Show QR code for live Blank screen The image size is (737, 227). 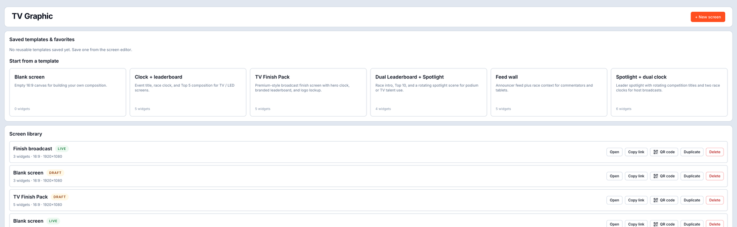point(664,224)
